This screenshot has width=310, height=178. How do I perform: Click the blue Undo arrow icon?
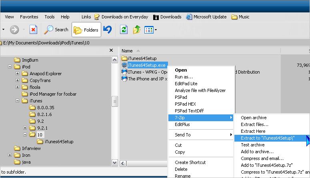(108, 30)
